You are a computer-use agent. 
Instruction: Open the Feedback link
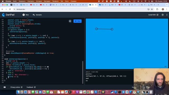(31, 87)
